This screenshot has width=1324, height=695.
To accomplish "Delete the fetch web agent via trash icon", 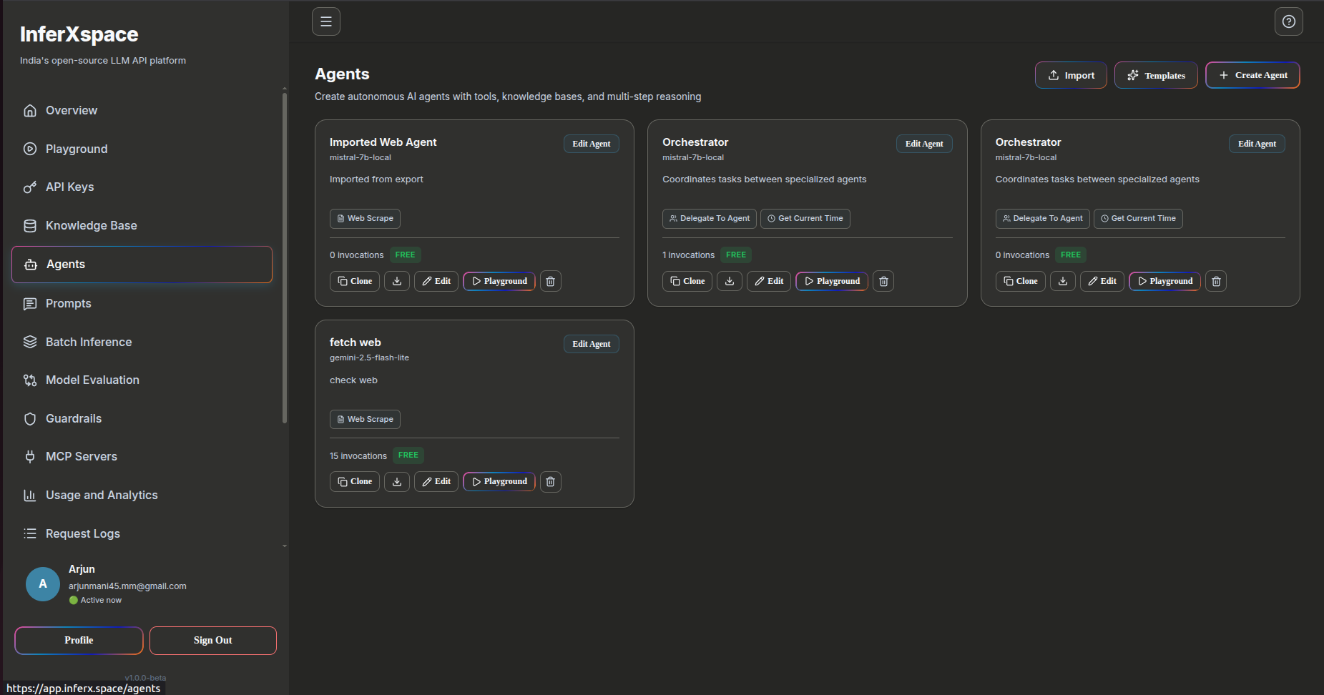I will (x=550, y=481).
